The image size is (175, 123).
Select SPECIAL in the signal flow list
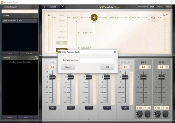(62, 37)
